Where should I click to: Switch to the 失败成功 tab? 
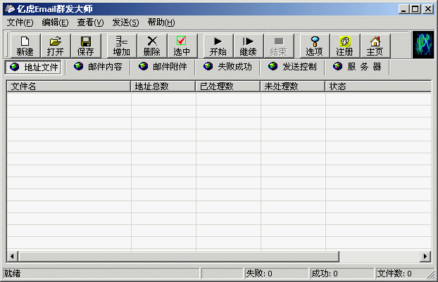[x=227, y=67]
